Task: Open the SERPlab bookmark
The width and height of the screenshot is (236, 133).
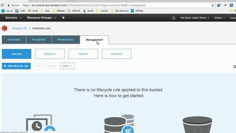Action: tap(137, 11)
